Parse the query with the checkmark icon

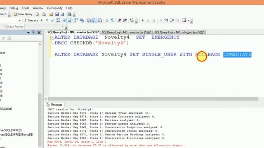point(53,21)
